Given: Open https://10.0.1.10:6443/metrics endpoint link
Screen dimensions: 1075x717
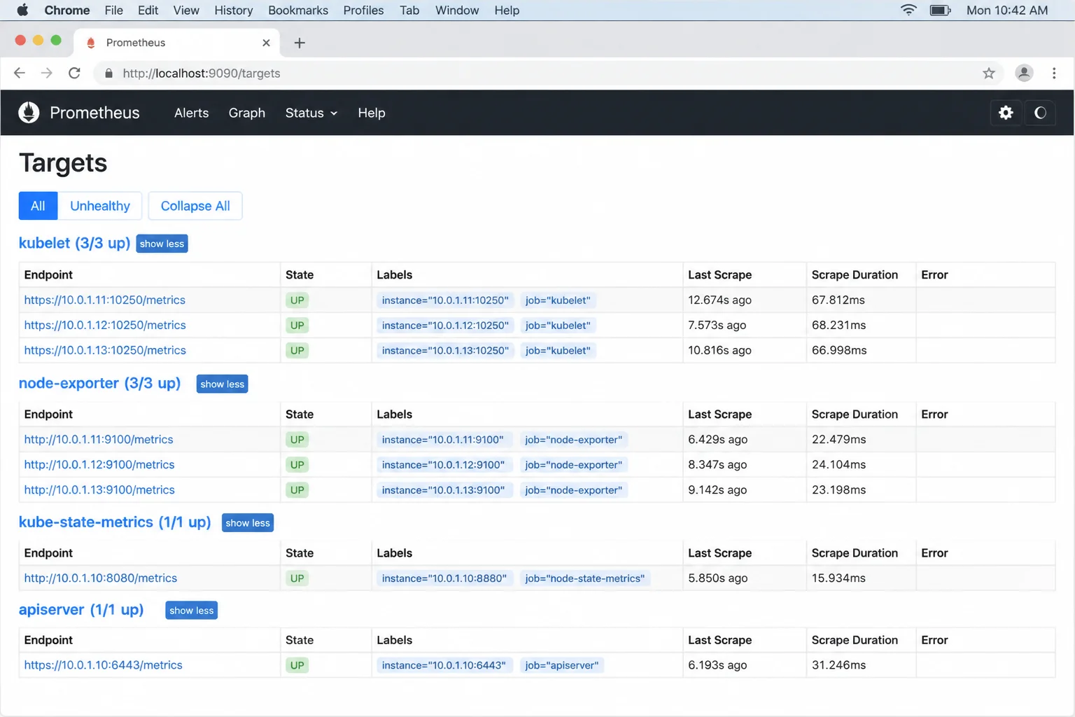Looking at the screenshot, I should pyautogui.click(x=103, y=665).
